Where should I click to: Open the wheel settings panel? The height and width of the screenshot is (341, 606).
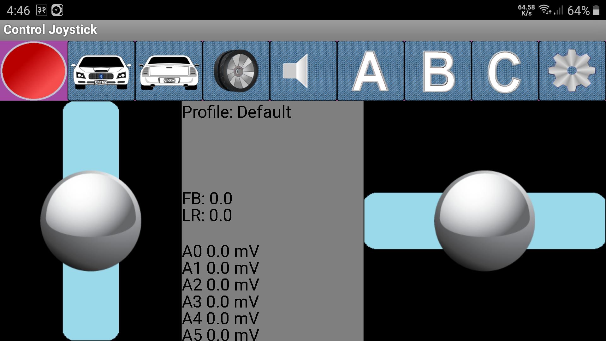tap(235, 70)
